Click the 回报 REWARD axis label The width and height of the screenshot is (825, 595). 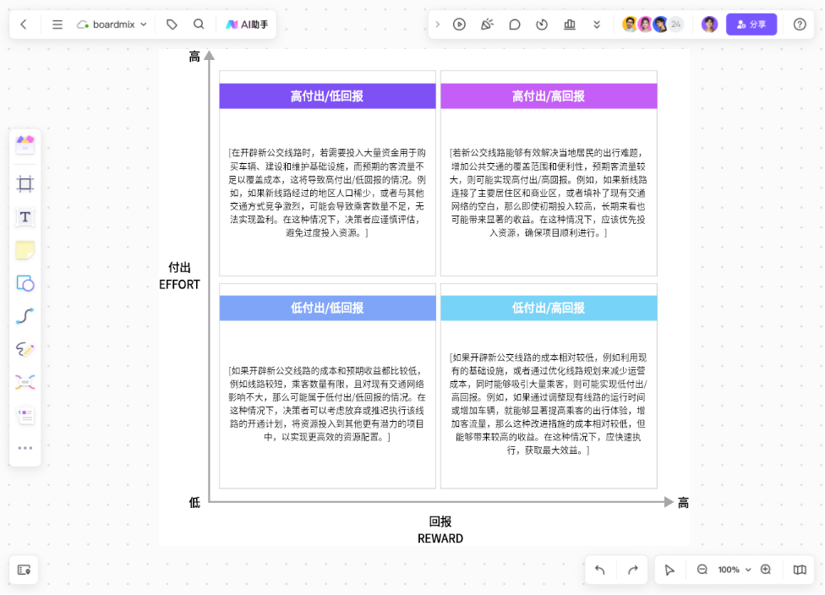click(440, 530)
